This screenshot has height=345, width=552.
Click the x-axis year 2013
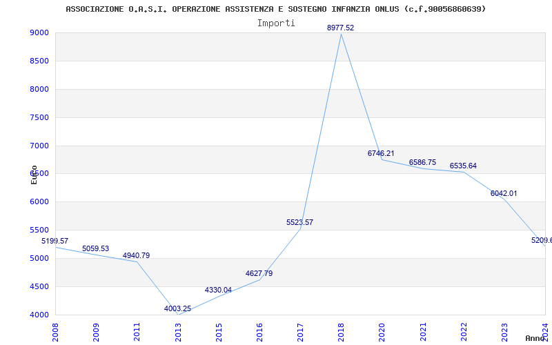click(178, 332)
